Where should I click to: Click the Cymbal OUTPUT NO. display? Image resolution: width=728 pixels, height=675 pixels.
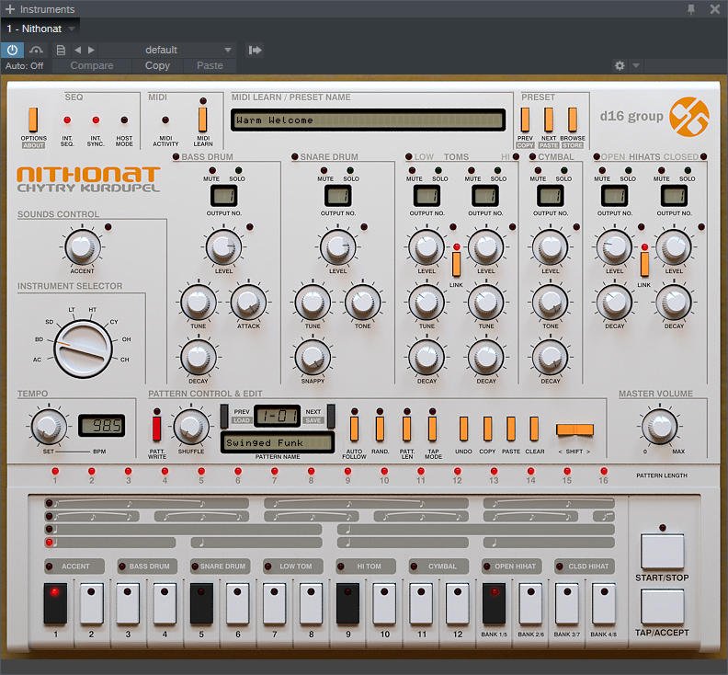point(551,196)
